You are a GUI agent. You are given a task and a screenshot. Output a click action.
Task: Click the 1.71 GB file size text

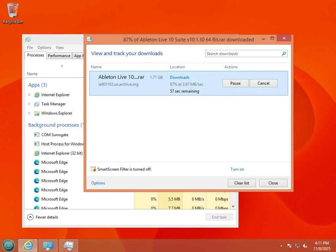pos(156,77)
